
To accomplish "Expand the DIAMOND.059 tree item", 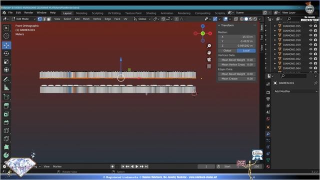I will point(275,44).
